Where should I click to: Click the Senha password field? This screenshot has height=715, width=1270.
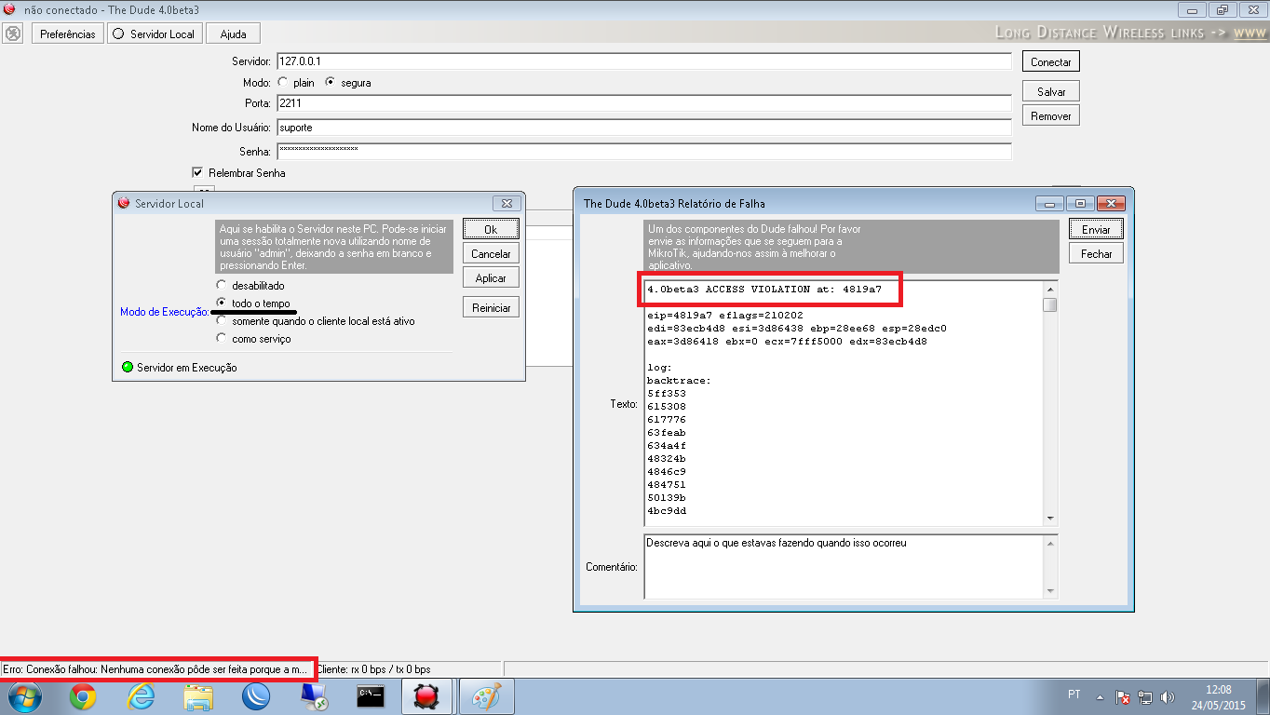pyautogui.click(x=643, y=151)
